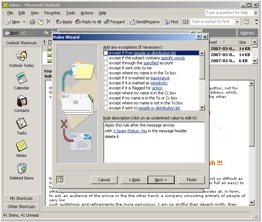Screen dimensions: 262x222
Task: Click the exceptions list scrollbar thumb
Action: tap(202, 67)
